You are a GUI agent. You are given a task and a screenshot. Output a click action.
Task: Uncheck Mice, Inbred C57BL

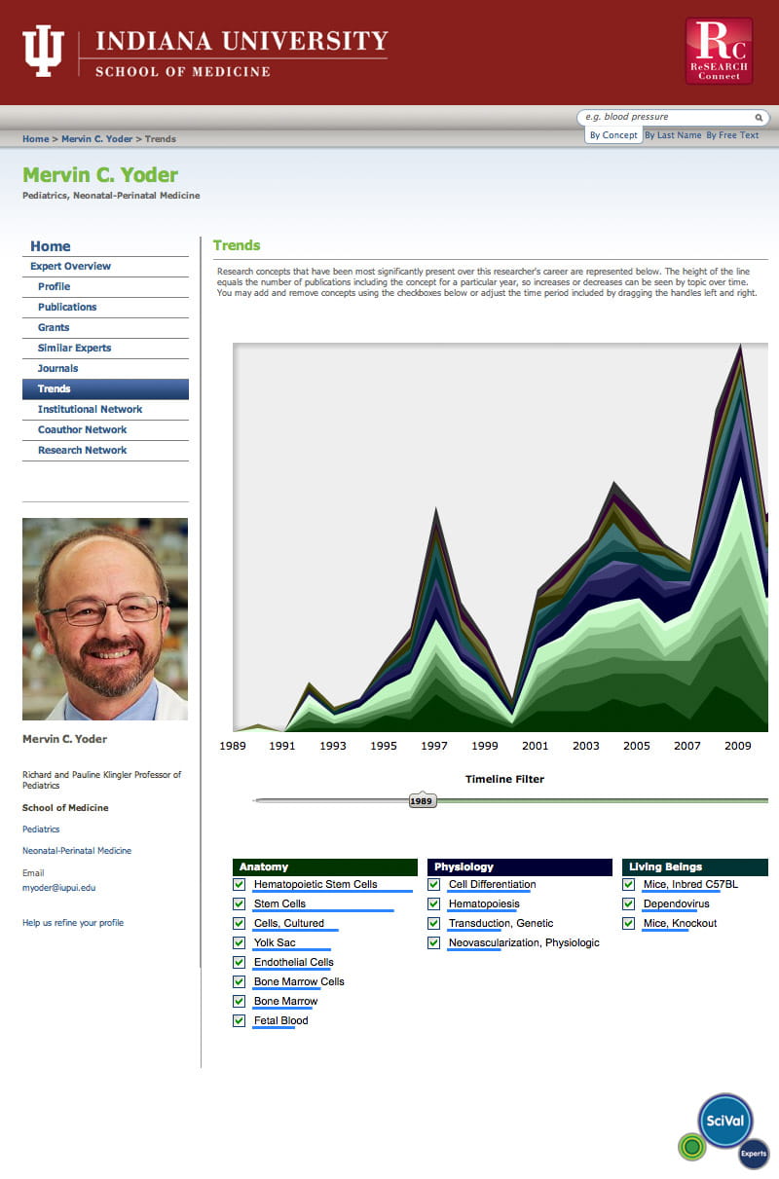(x=628, y=884)
